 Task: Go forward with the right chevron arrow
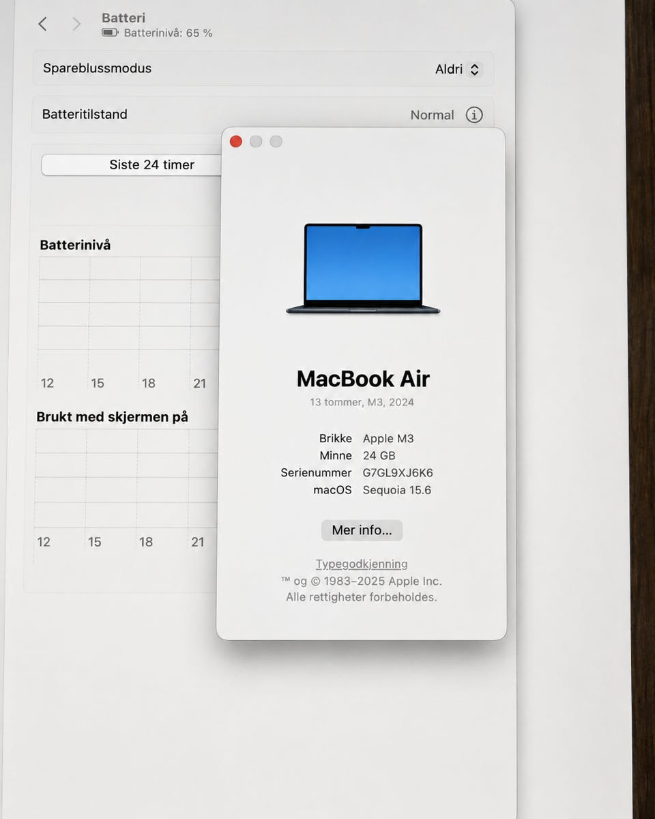tap(76, 25)
